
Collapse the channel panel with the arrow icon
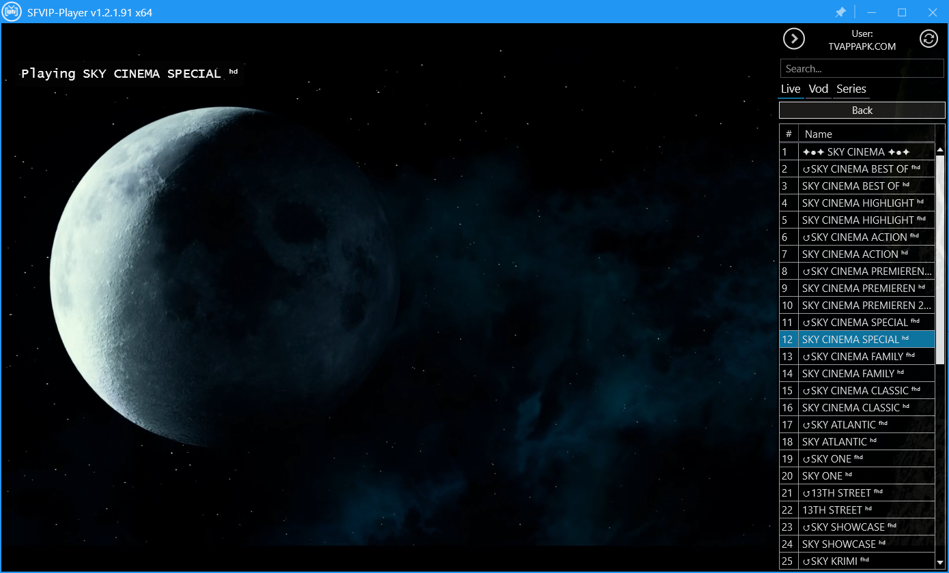click(x=793, y=39)
